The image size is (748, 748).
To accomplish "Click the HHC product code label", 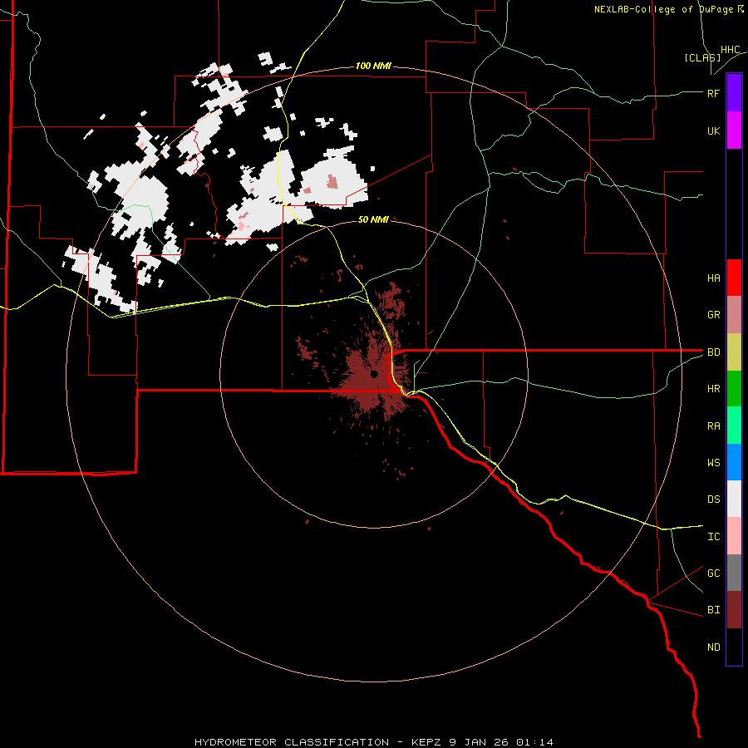I will tap(731, 50).
